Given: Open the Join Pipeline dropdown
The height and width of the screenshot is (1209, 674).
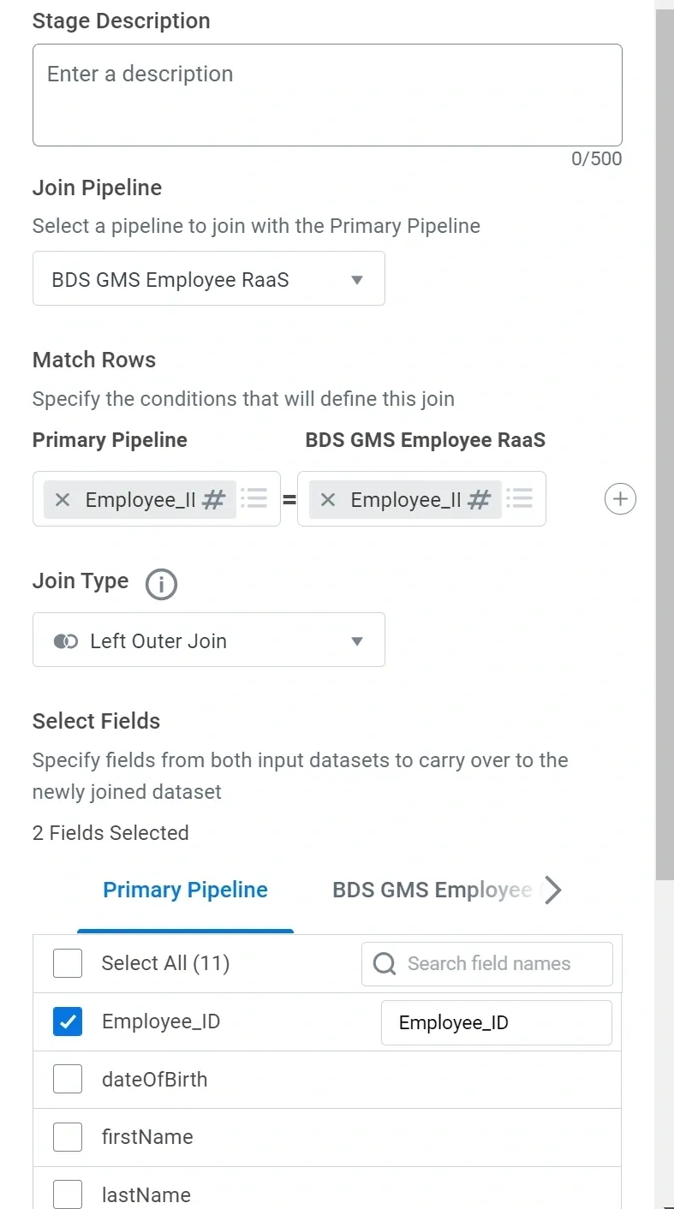Looking at the screenshot, I should [x=209, y=279].
